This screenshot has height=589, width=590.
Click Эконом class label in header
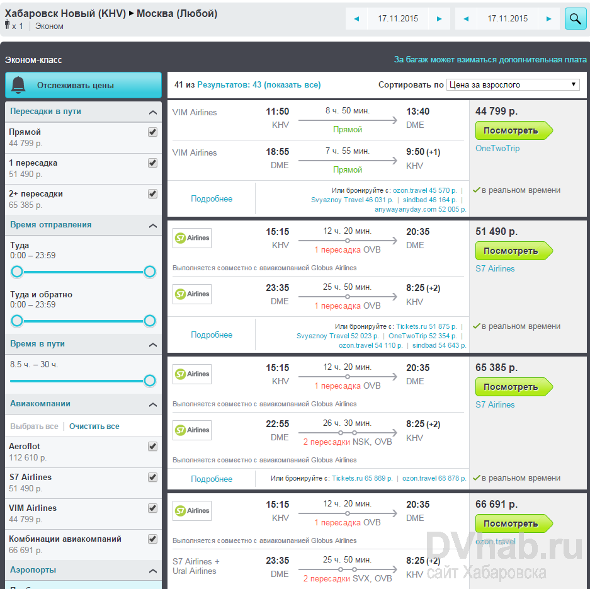click(49, 26)
